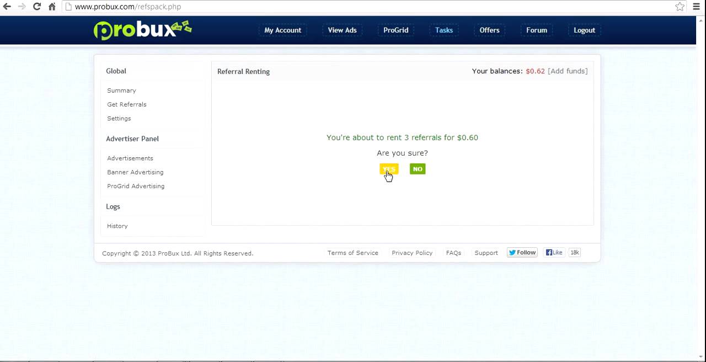Open Support footer link

pyautogui.click(x=486, y=253)
